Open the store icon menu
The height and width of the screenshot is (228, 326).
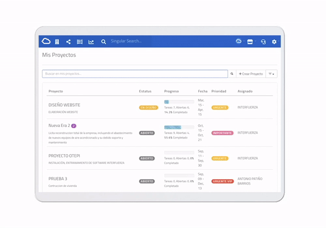tap(250, 42)
